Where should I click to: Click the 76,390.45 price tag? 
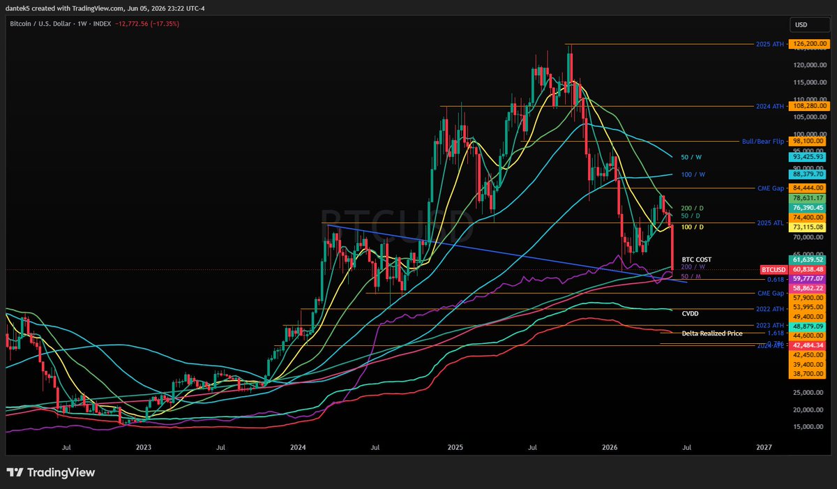[808, 208]
